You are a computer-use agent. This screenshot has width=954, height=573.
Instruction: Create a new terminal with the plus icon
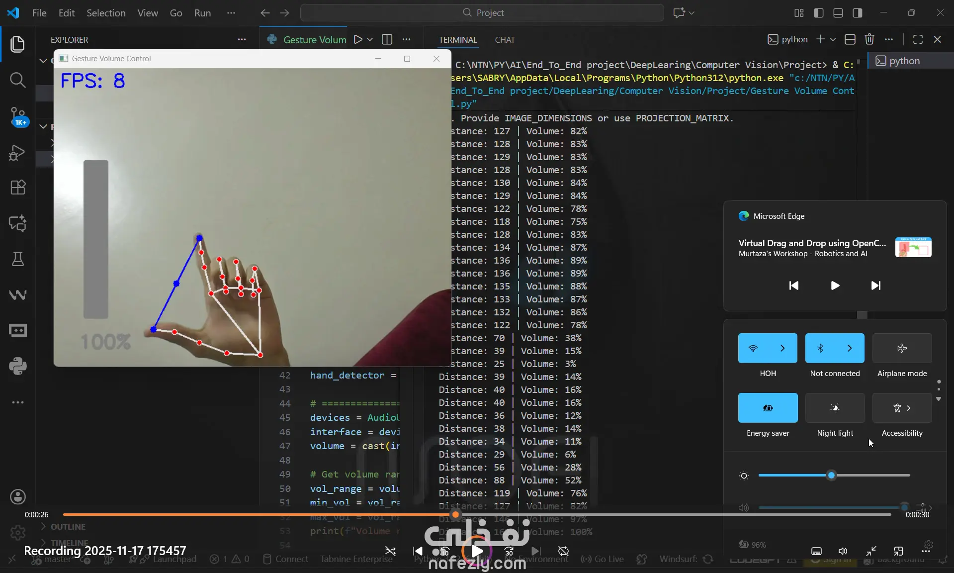(x=820, y=39)
